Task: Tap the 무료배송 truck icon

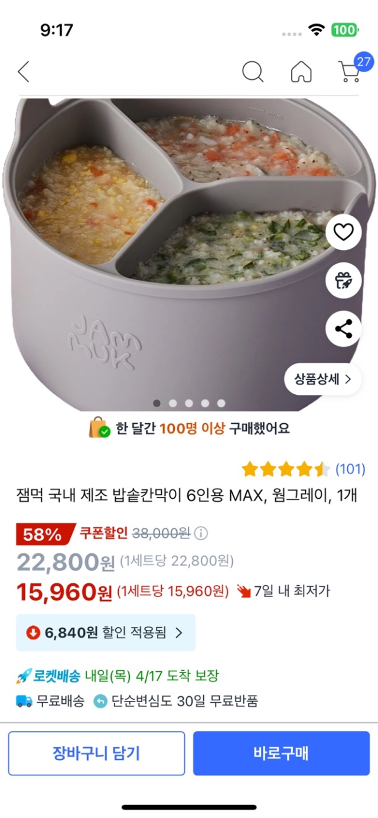Action: click(x=24, y=702)
